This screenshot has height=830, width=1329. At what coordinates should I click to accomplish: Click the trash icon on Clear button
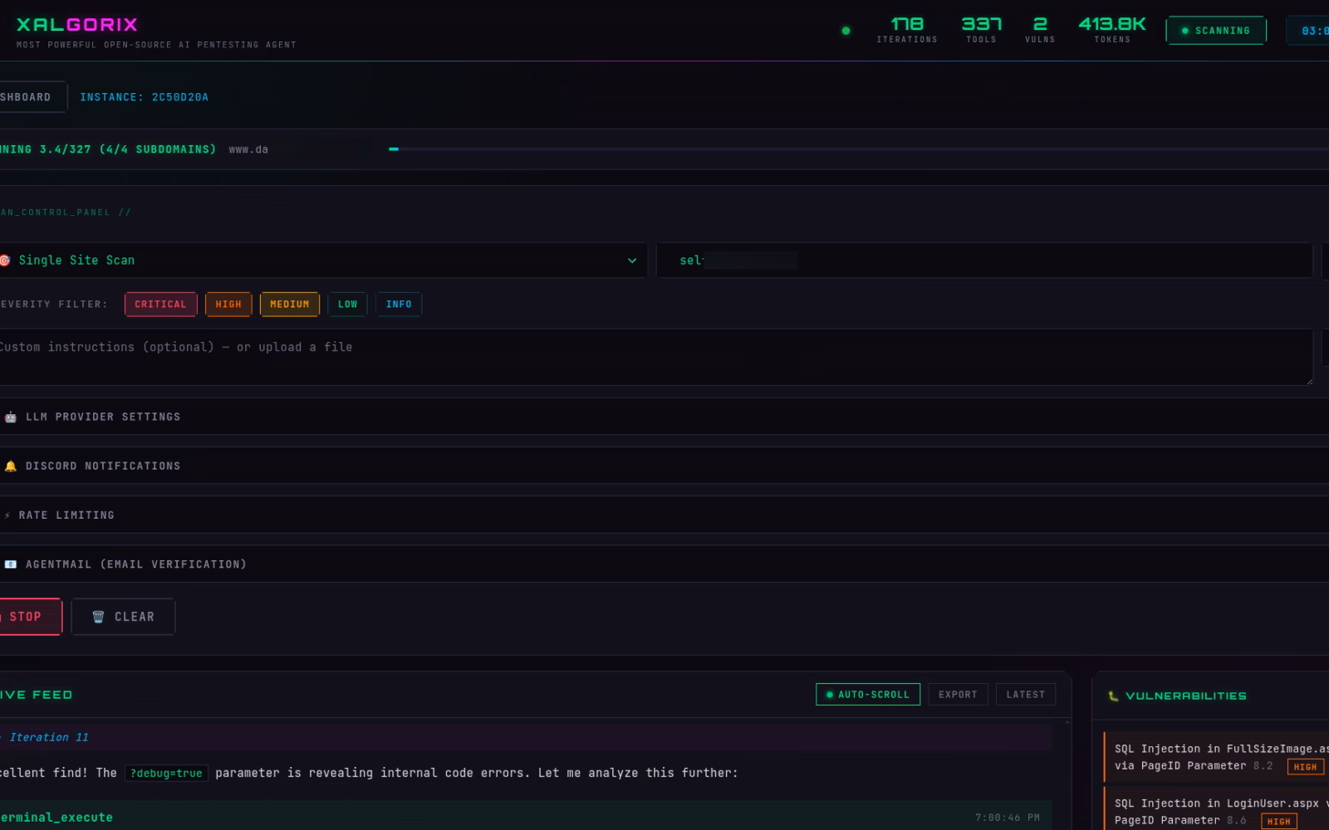coord(98,617)
